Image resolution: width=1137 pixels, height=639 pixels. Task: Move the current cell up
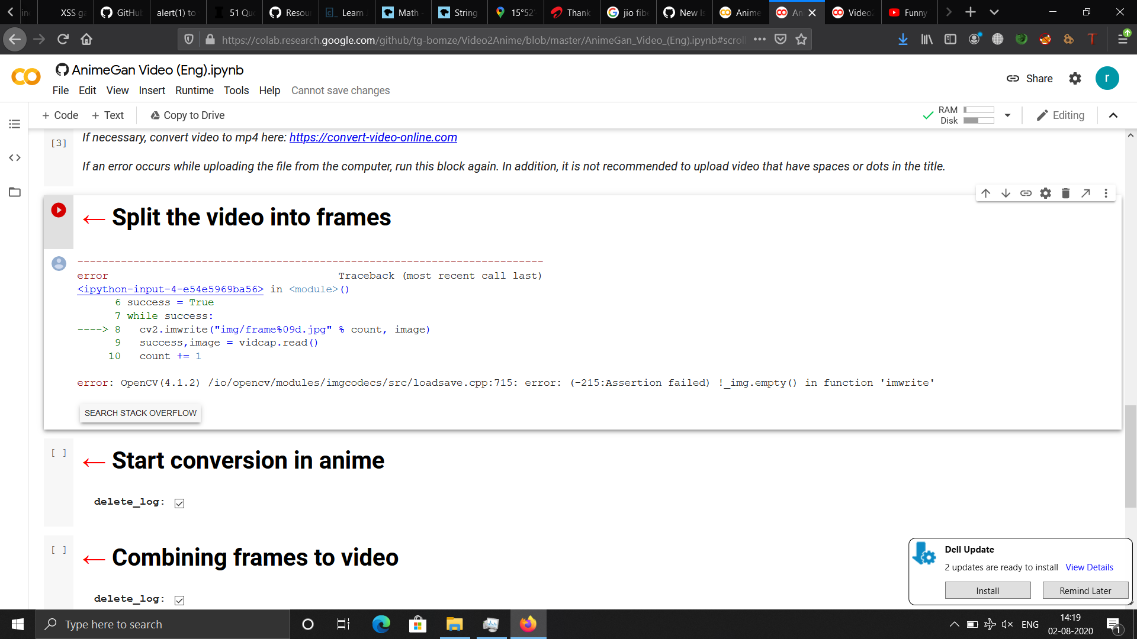pyautogui.click(x=985, y=193)
